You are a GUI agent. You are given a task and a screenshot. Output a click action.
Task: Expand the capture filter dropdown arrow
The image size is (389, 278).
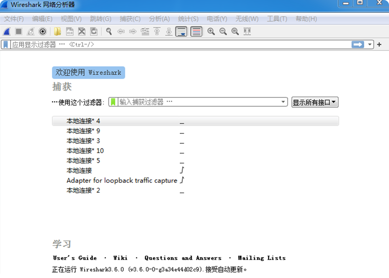(283, 102)
